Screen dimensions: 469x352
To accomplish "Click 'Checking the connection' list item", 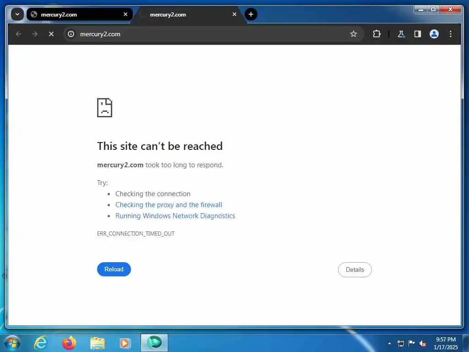I will 153,194.
